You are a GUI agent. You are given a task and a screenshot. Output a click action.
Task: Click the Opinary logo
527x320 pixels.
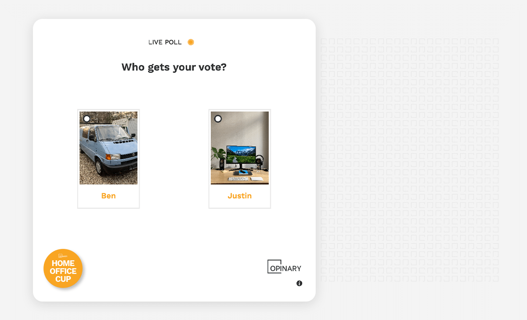(284, 266)
